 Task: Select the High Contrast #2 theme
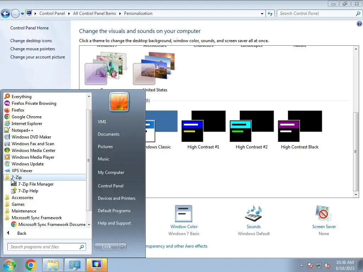pyautogui.click(x=251, y=130)
